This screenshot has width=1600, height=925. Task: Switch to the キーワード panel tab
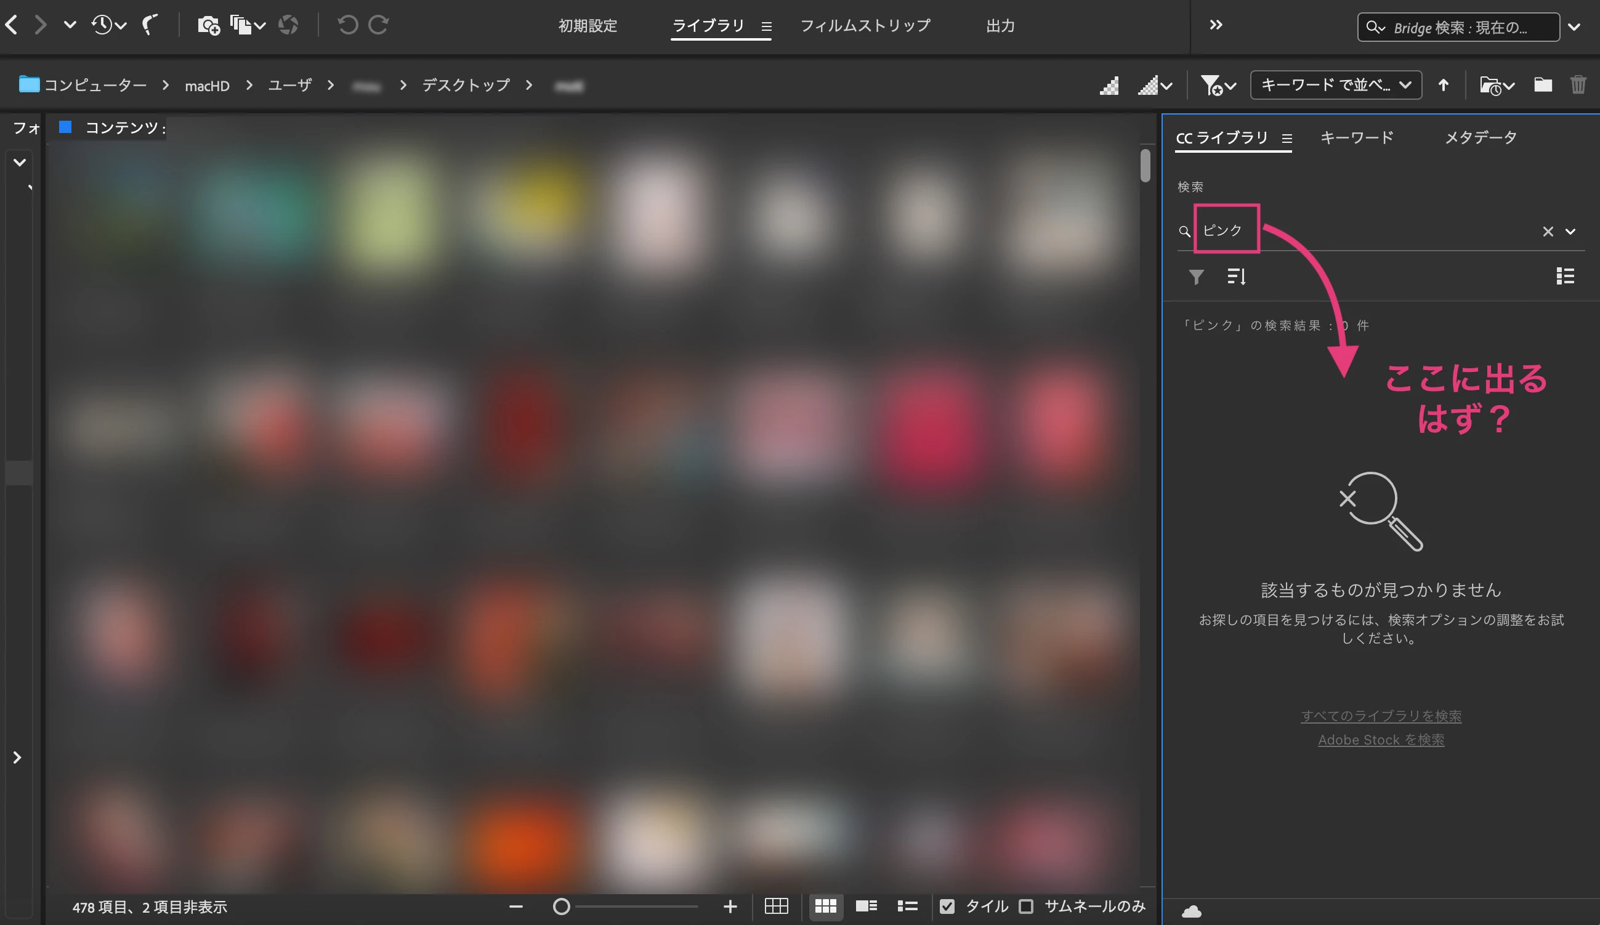coord(1357,138)
